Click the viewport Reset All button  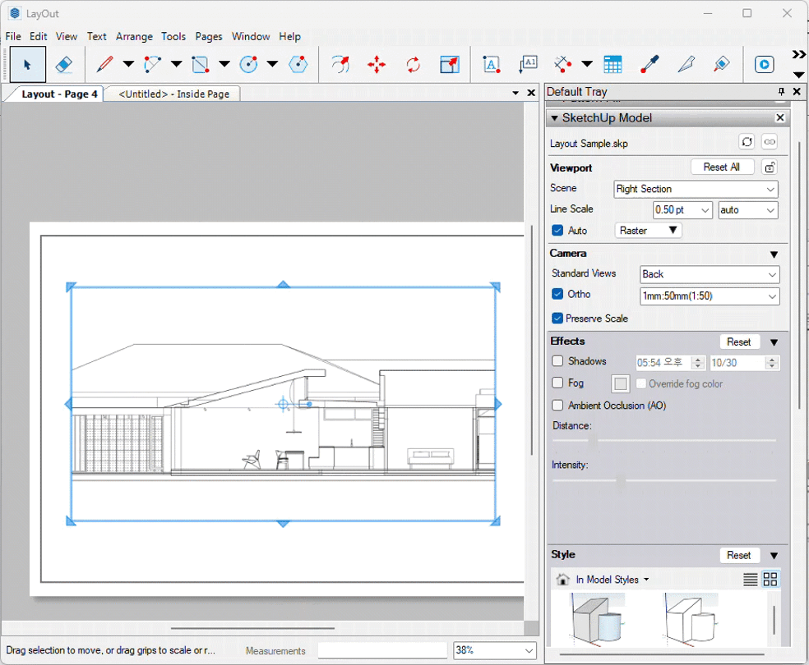pos(722,167)
